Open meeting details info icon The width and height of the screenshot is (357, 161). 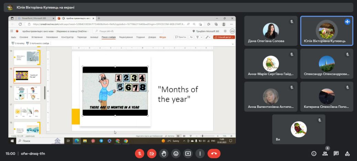(314, 154)
